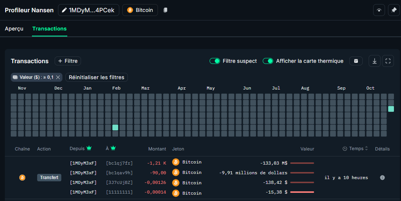Click Réinitialiser les filtres button
401x201 pixels.
[x=96, y=77]
